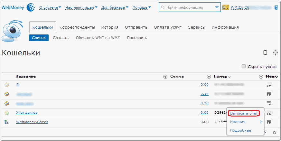Click the keeper icon at top right corner
Viewport: 281px width, 141px height.
276,7
